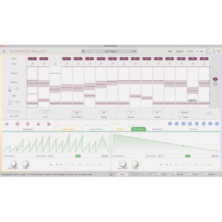Select Macro 8 blue circle
Image resolution: width=222 pixels, height=222 pixels.
(x=217, y=124)
